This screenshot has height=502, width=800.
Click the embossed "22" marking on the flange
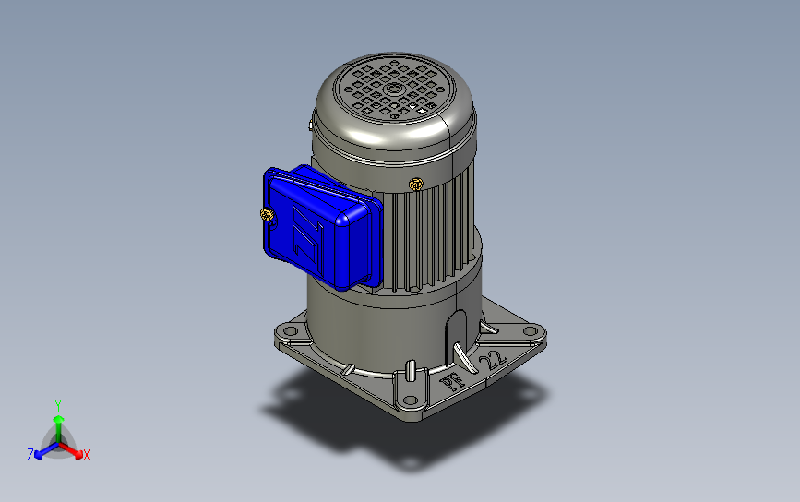(494, 360)
